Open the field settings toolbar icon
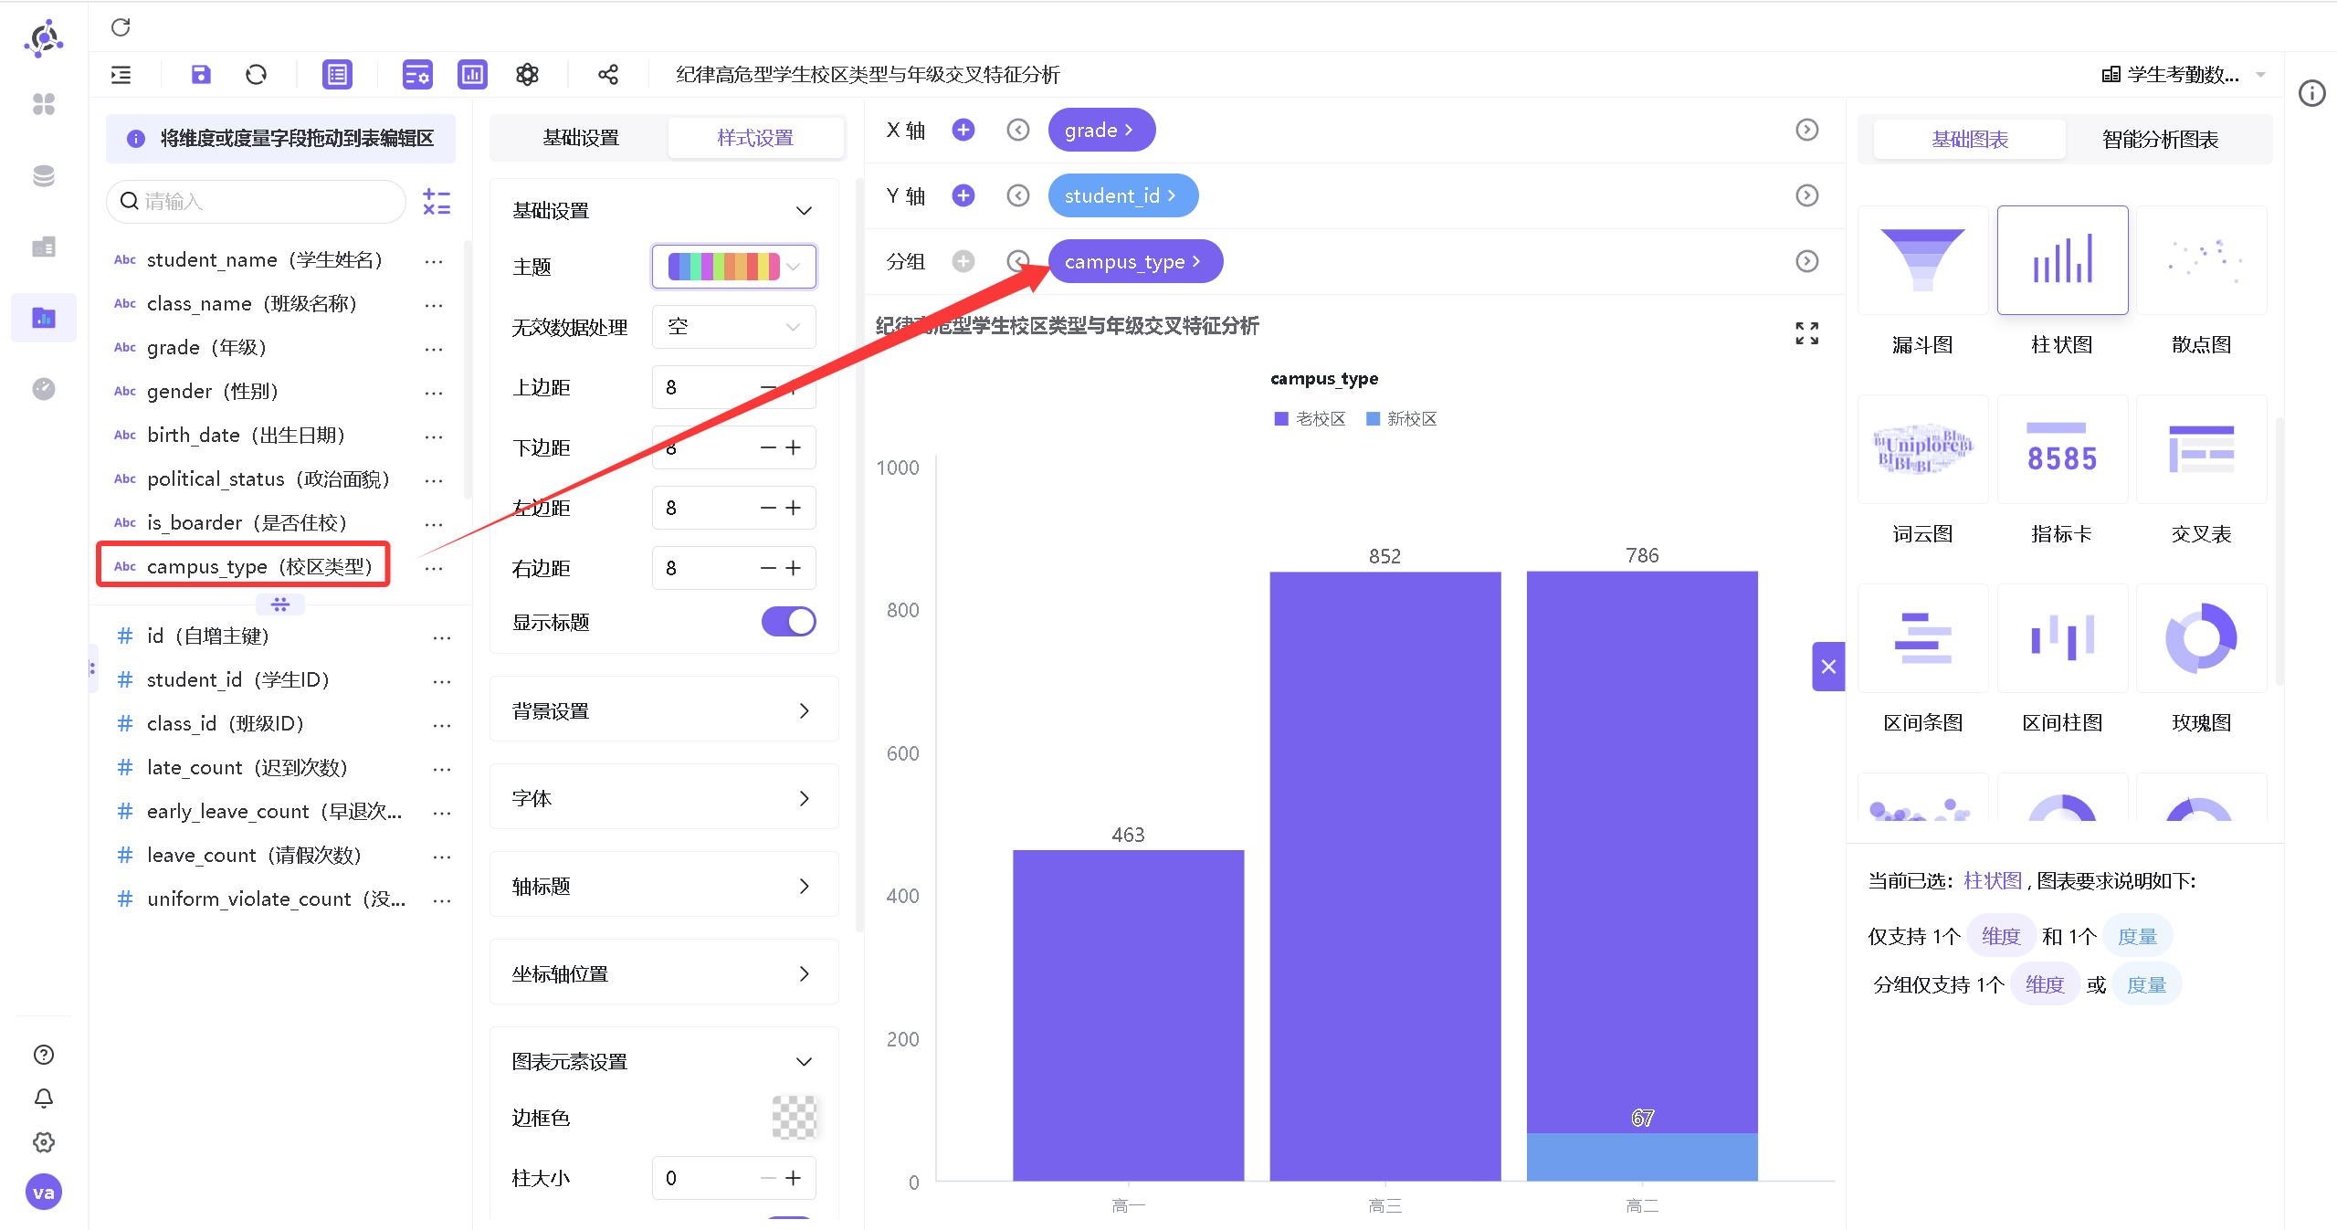Viewport: 2337px width, 1230px height. click(417, 75)
